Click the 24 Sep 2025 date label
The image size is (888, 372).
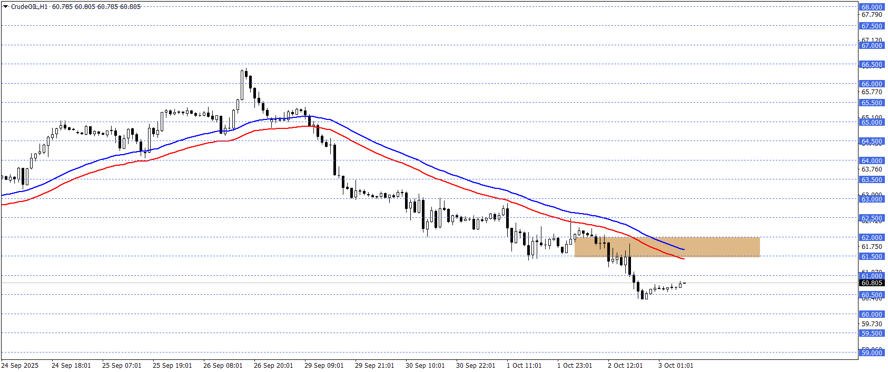click(20, 366)
